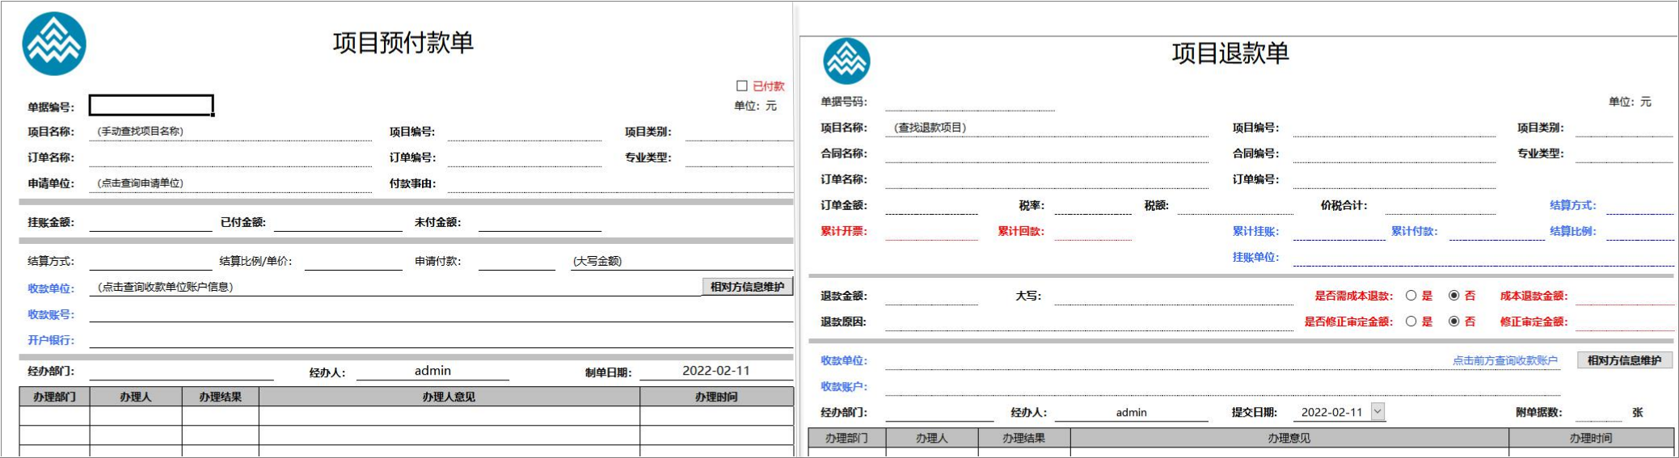1679x458 pixels.
Task: Click the 单据号码 field in the 退款单 form
Action: pos(970,102)
